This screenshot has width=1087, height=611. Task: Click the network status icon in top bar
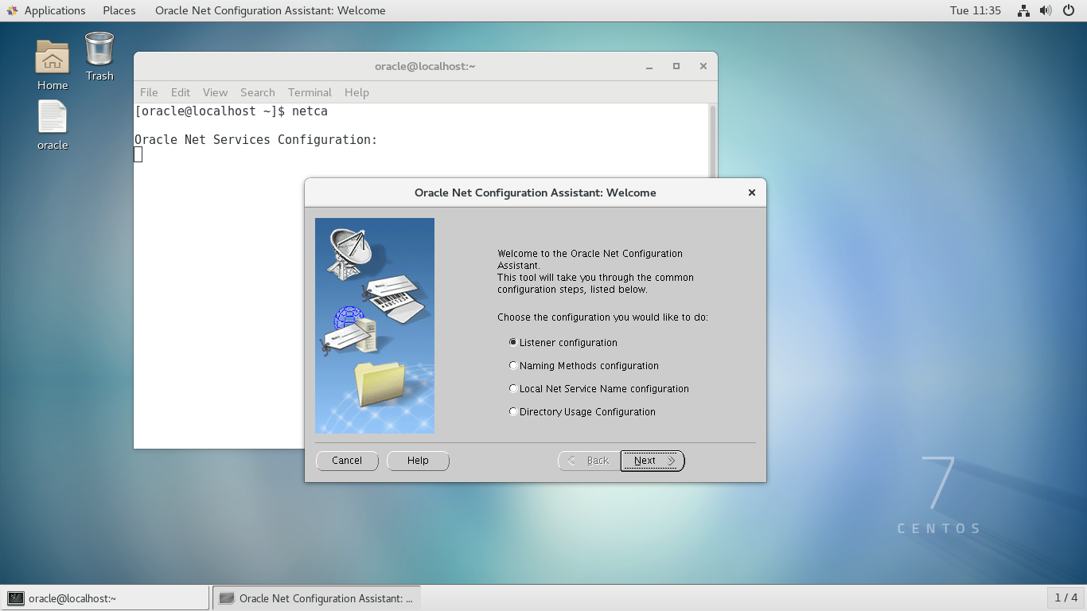(x=1023, y=10)
